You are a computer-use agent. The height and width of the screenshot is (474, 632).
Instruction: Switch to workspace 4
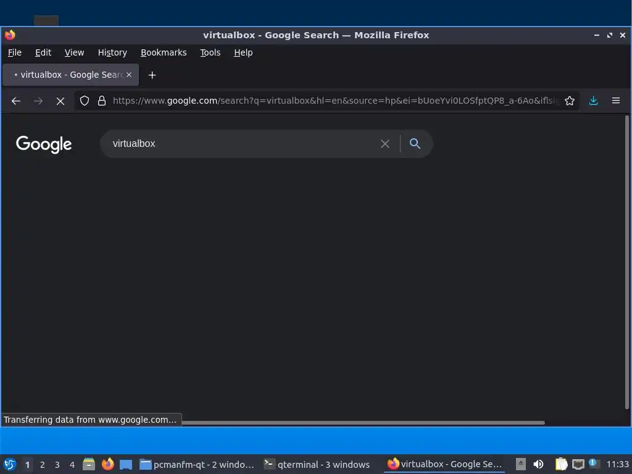(x=72, y=465)
